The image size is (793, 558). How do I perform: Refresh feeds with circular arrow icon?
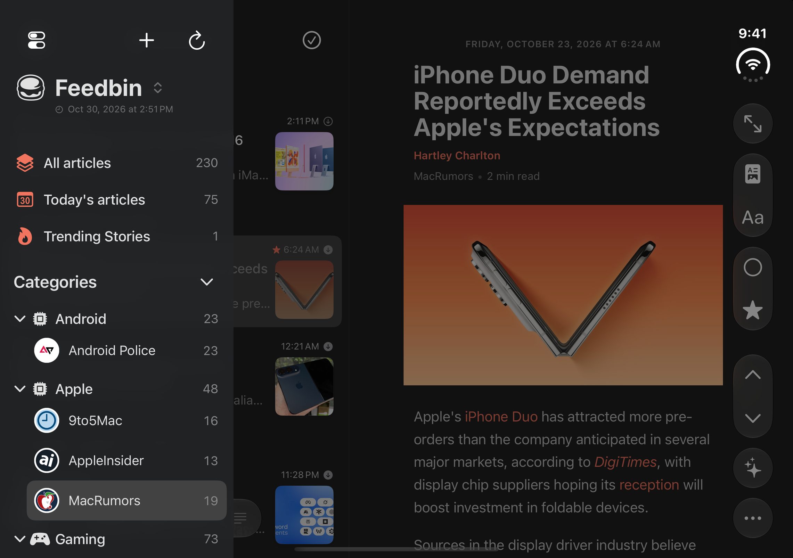click(197, 40)
